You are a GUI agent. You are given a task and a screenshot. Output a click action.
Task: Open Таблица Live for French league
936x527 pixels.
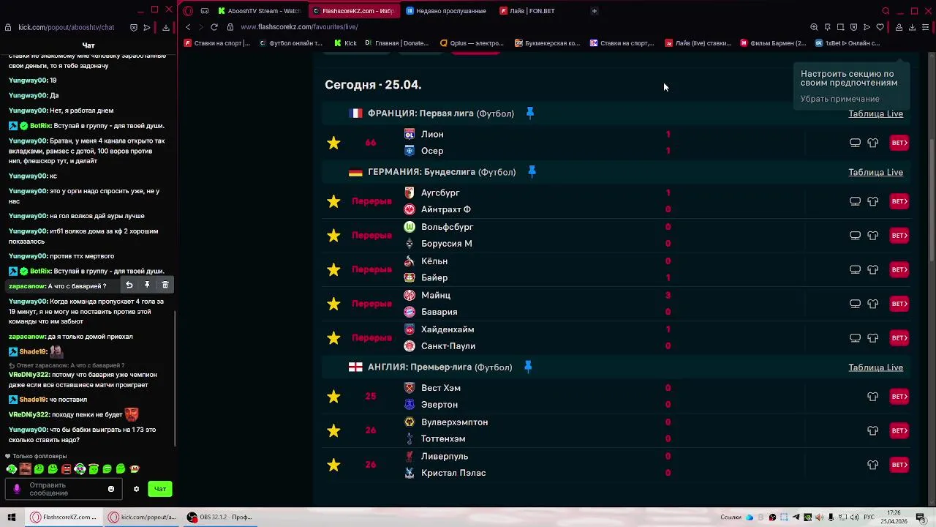pyautogui.click(x=875, y=113)
